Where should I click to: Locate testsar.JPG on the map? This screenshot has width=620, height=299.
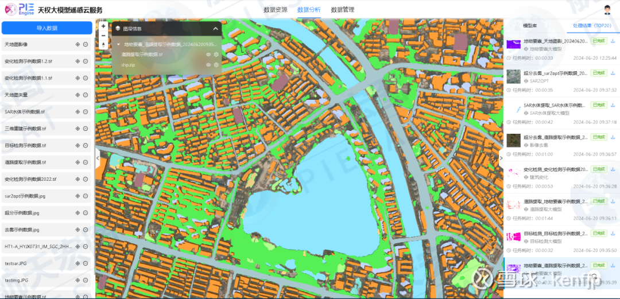point(77,263)
